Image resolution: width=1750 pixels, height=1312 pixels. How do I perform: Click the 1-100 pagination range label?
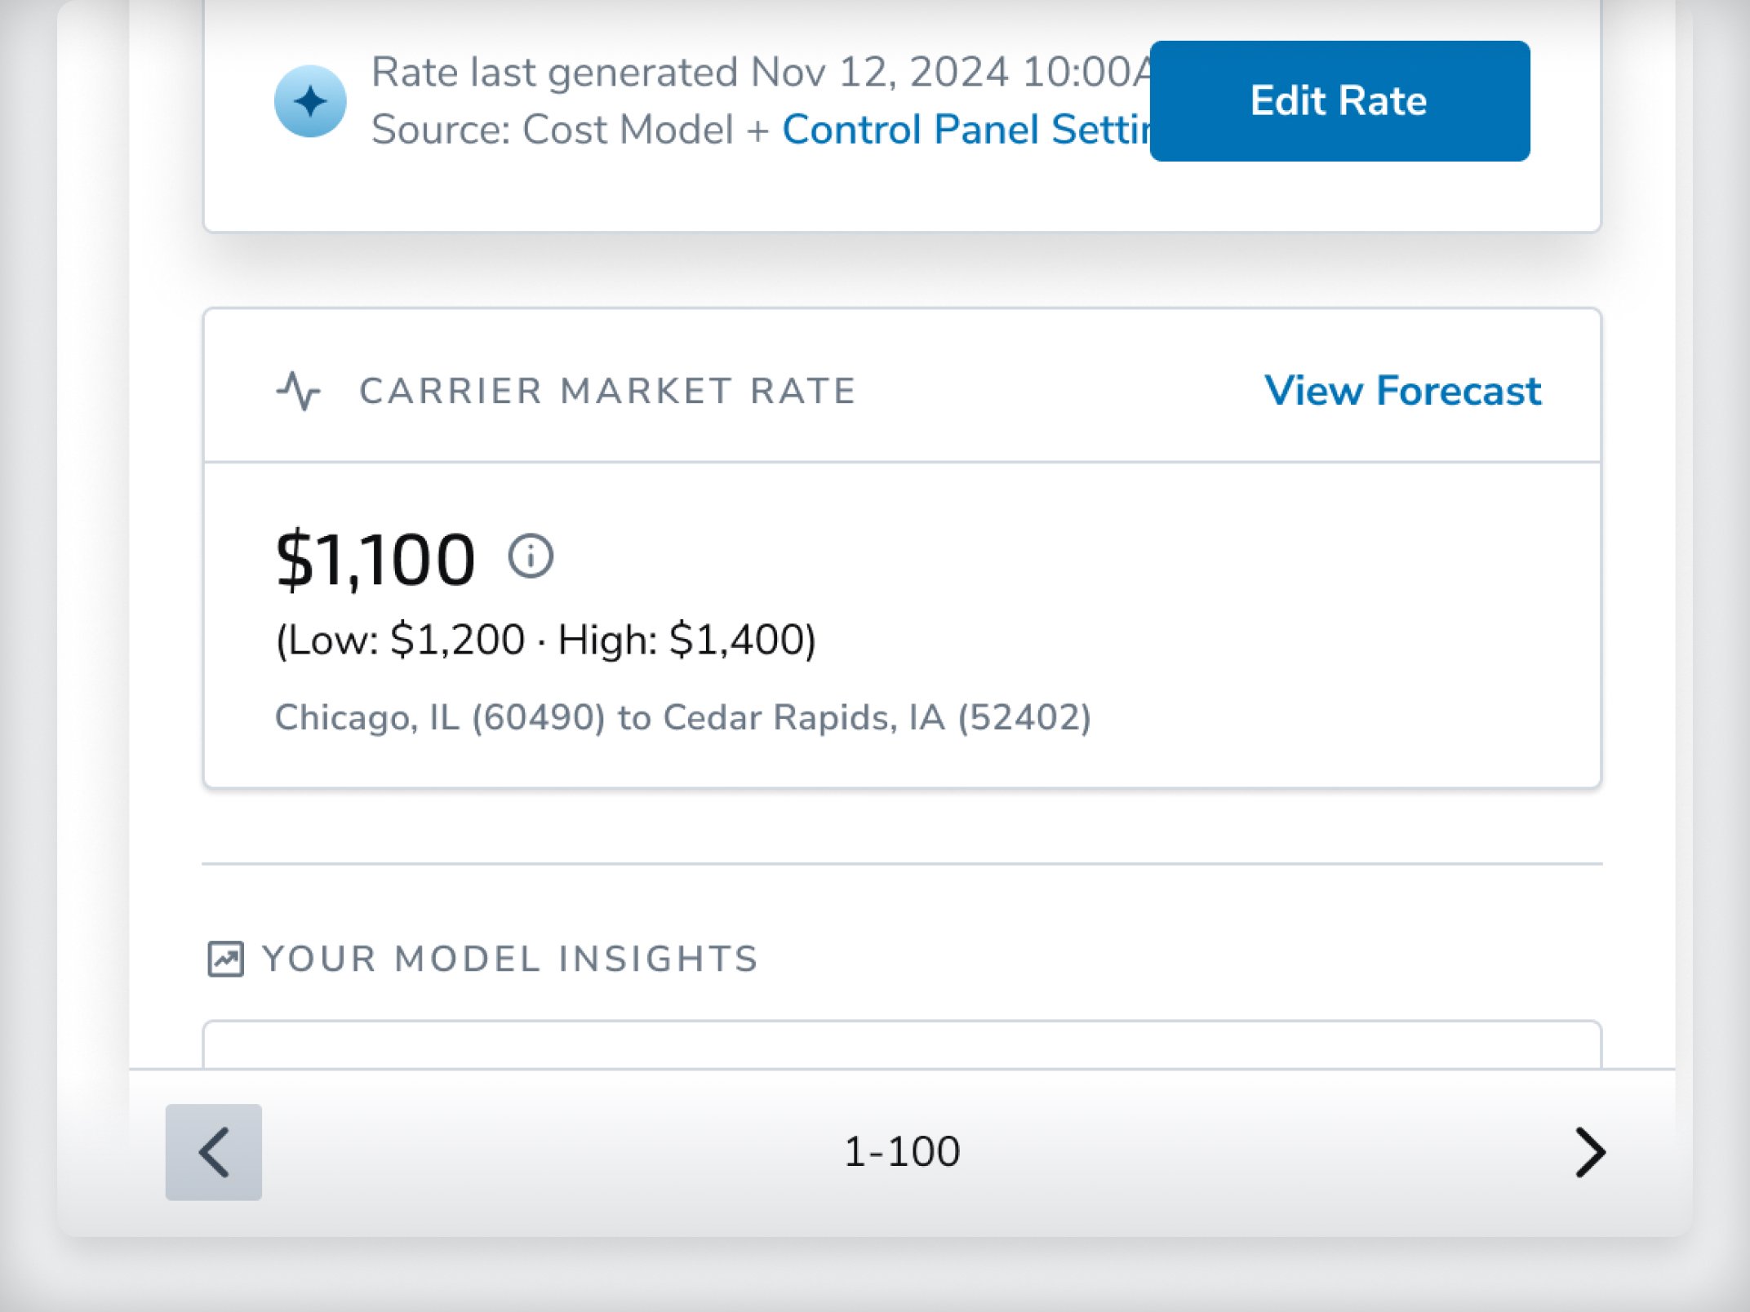pos(902,1151)
